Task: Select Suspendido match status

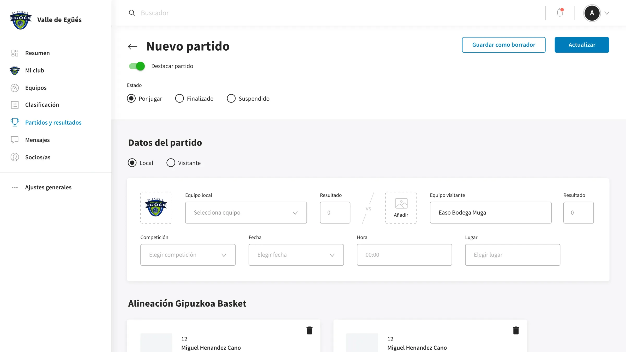Action: click(x=231, y=99)
